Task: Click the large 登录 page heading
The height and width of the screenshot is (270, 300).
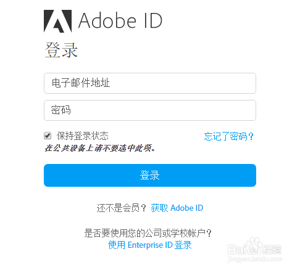Action: click(61, 50)
